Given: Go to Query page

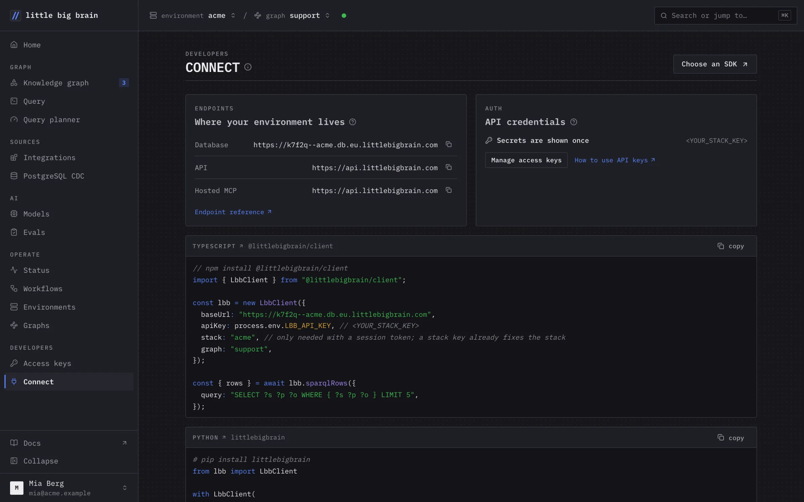Looking at the screenshot, I should click(x=69, y=101).
